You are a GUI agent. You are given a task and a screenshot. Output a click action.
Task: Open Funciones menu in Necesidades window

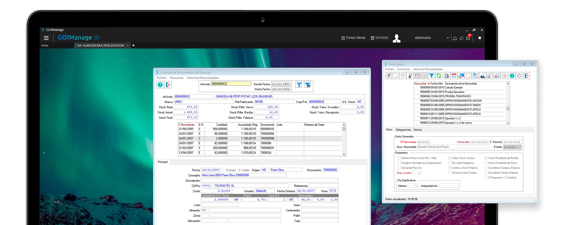[404, 69]
